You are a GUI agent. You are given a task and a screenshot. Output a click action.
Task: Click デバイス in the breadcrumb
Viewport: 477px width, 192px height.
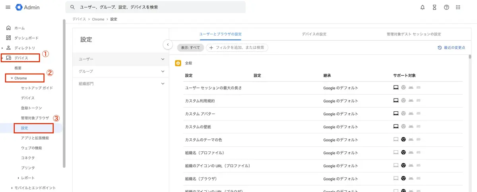point(79,19)
